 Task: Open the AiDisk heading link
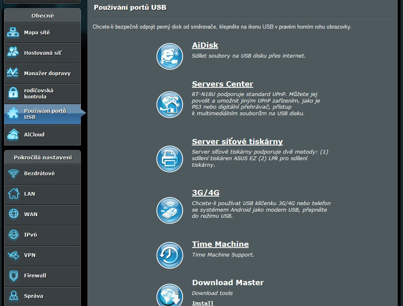click(x=205, y=45)
